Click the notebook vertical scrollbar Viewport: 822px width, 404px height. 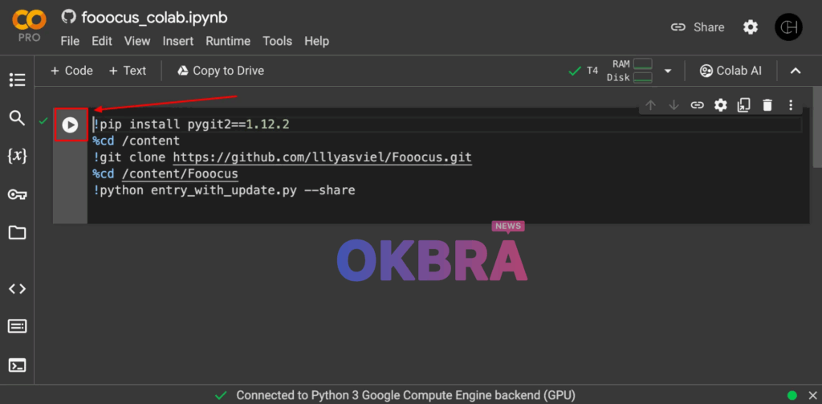(x=817, y=128)
